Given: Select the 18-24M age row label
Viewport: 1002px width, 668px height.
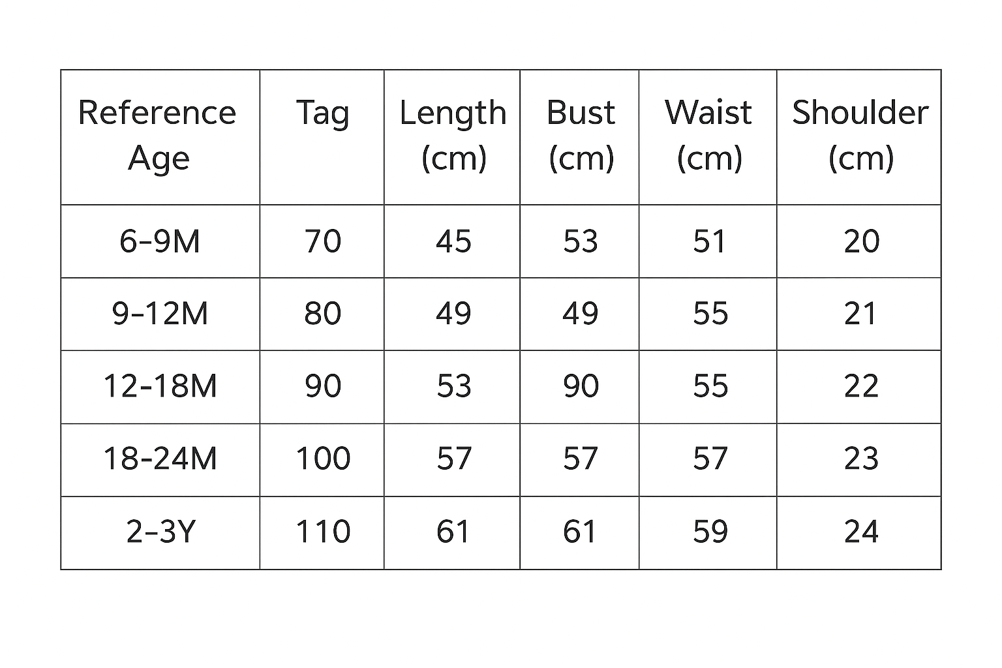Looking at the screenshot, I should (x=160, y=459).
